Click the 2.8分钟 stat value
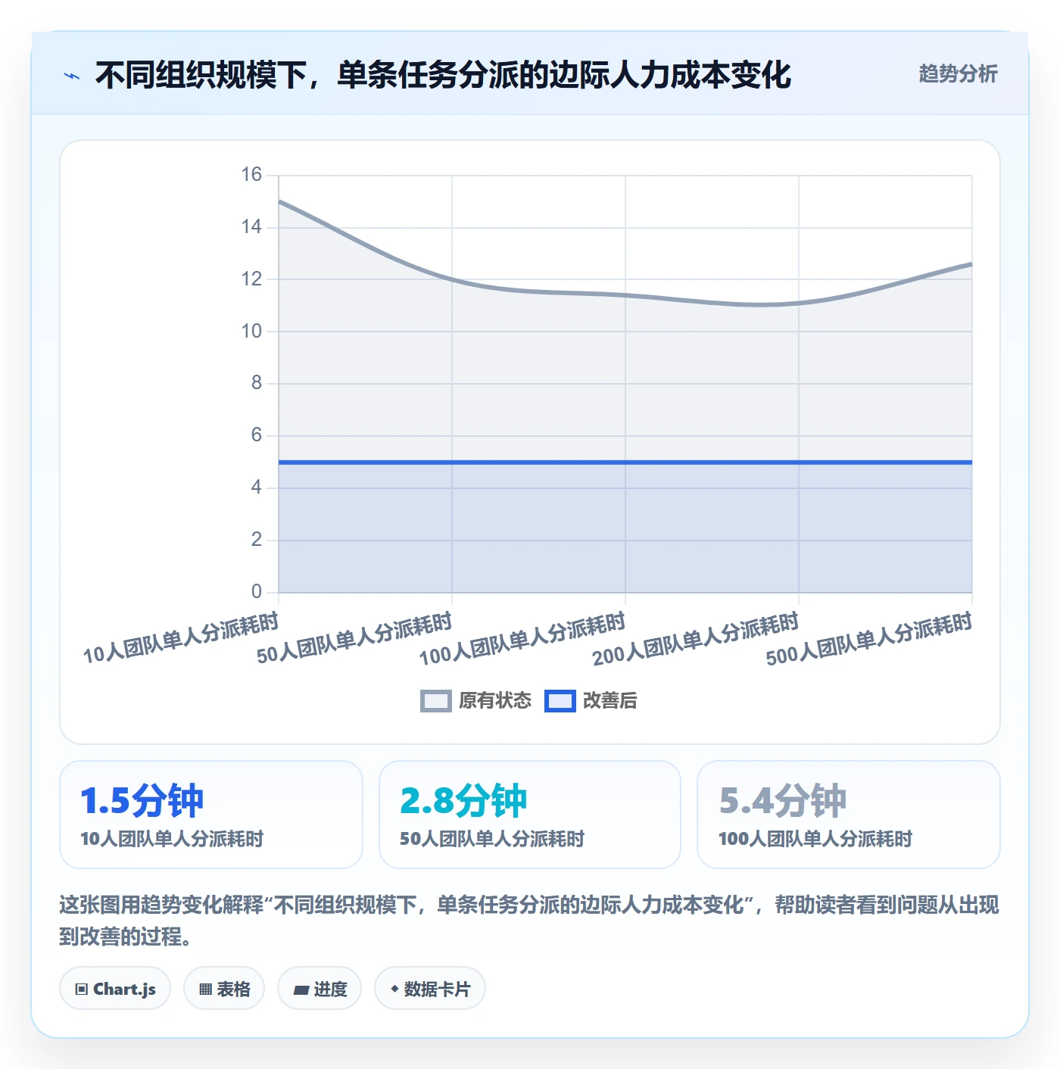Image resolution: width=1060 pixels, height=1069 pixels. [463, 801]
